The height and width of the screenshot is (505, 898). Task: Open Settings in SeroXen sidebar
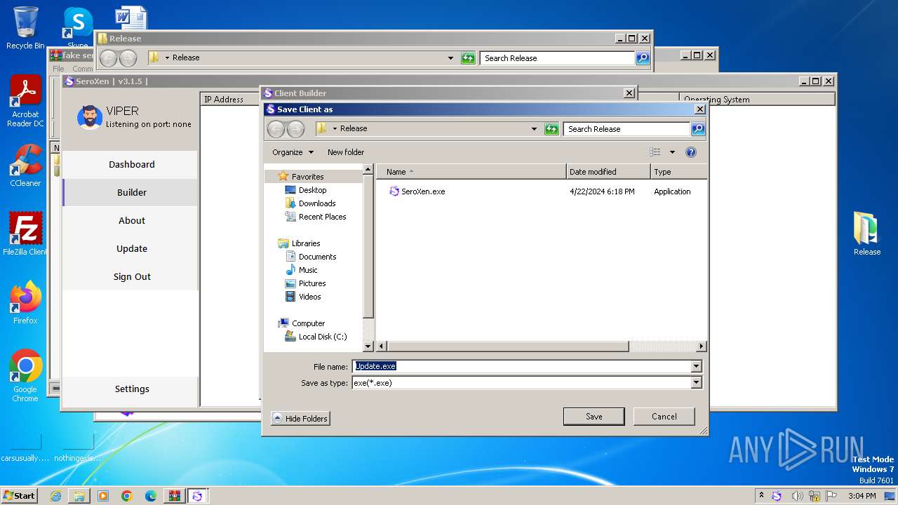click(x=131, y=389)
